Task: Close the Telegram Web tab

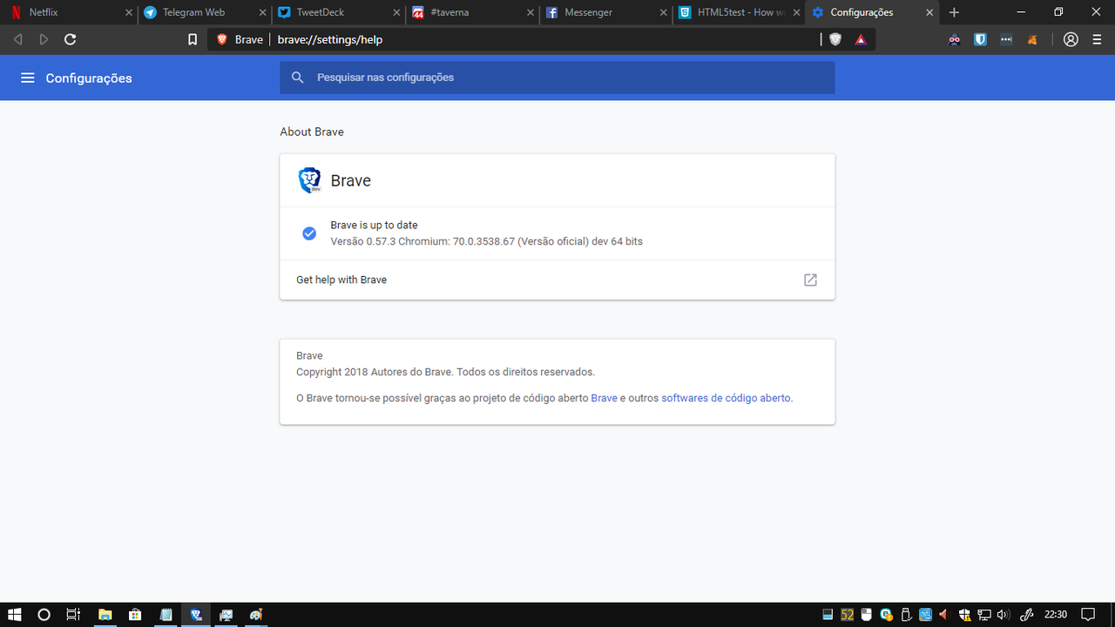Action: (x=262, y=12)
